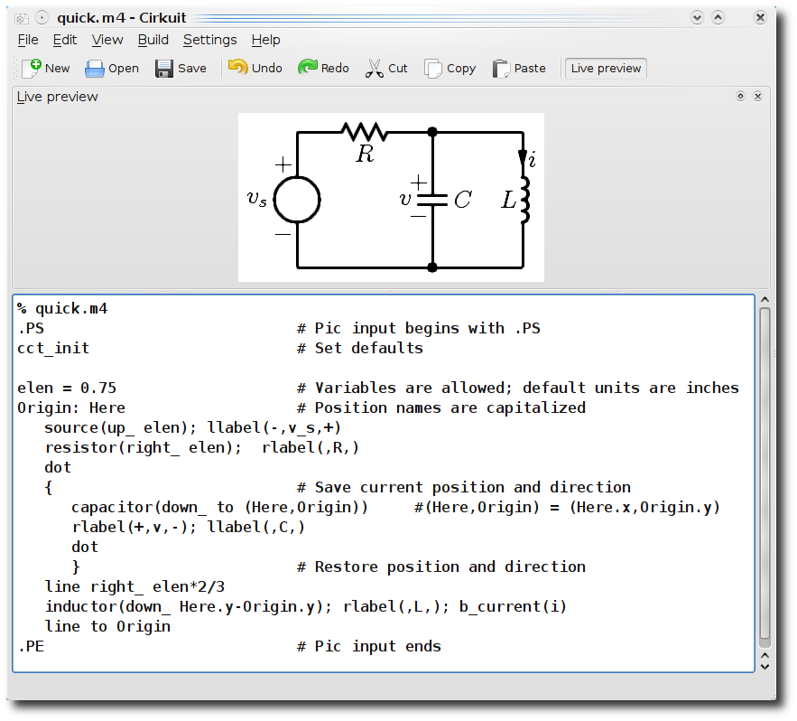
Task: Click the editor scrollbar up arrow
Action: pyautogui.click(x=765, y=300)
